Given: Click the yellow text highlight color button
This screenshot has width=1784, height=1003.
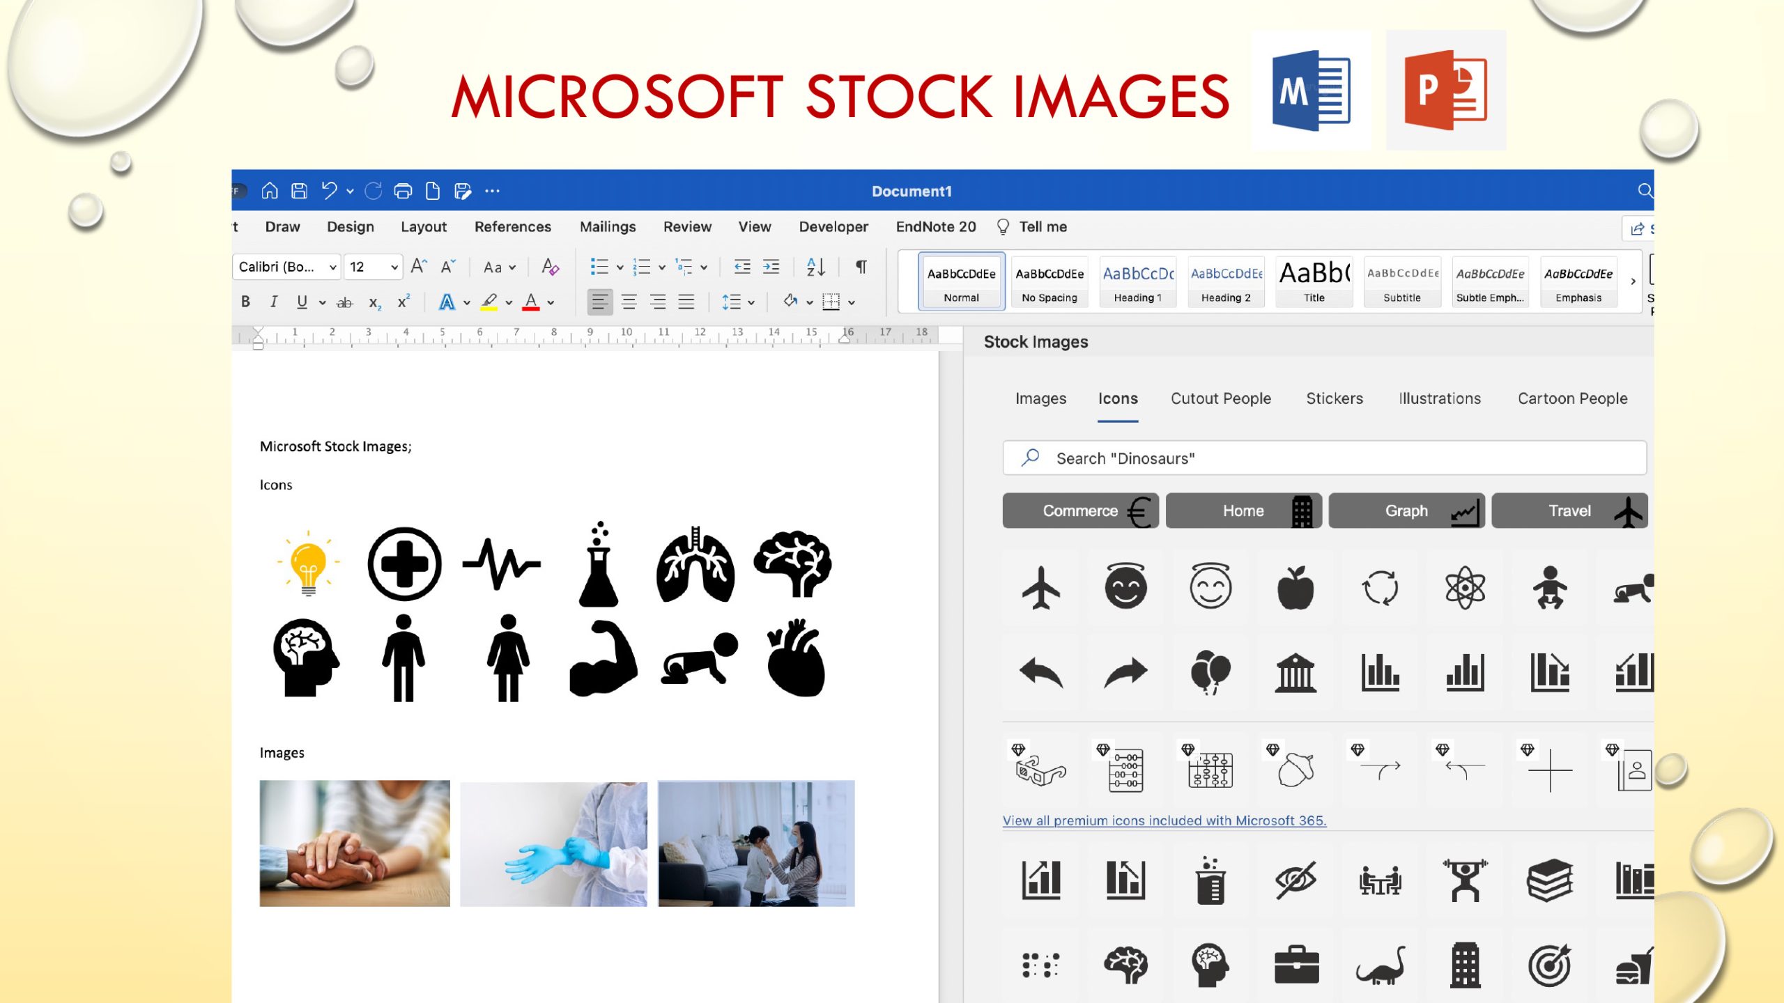Looking at the screenshot, I should pos(489,302).
